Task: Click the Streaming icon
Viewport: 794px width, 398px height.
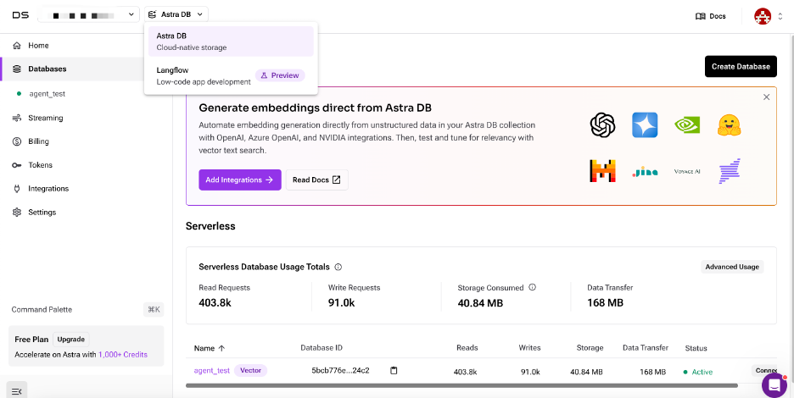Action: coord(17,118)
